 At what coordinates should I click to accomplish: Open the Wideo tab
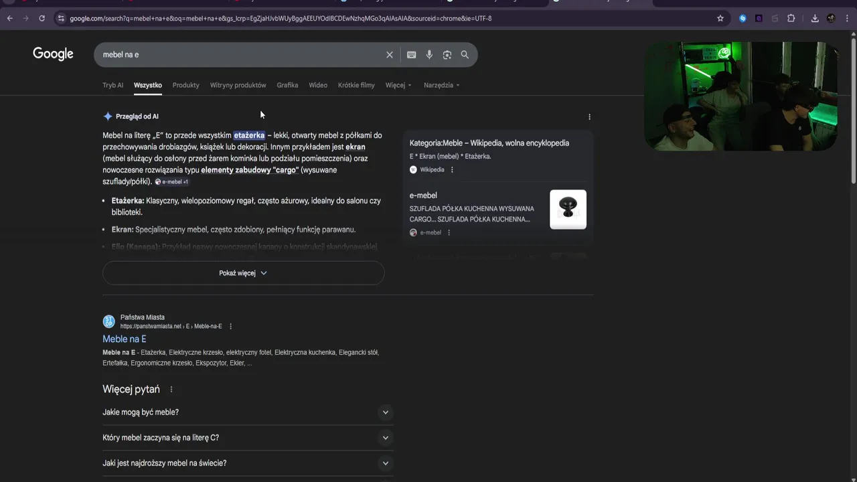click(318, 85)
